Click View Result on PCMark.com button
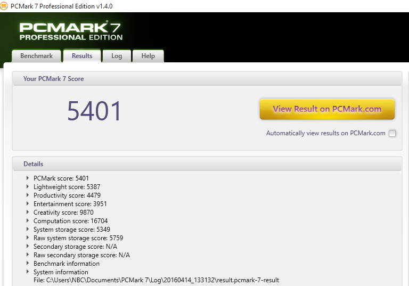 [327, 109]
